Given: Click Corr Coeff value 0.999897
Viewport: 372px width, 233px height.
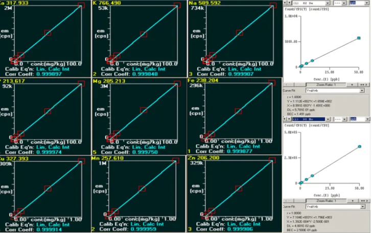Looking at the screenshot, I should [x=49, y=74].
